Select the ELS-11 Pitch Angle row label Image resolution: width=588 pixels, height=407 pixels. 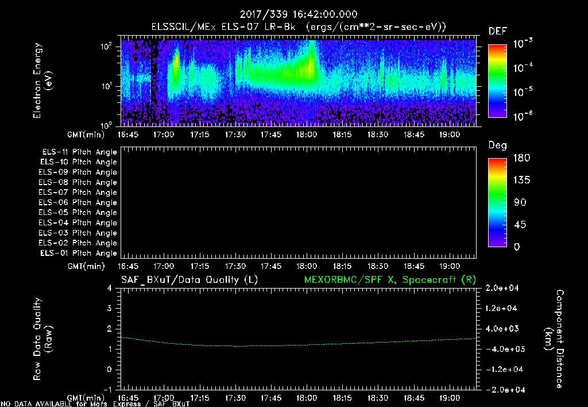[x=79, y=152]
